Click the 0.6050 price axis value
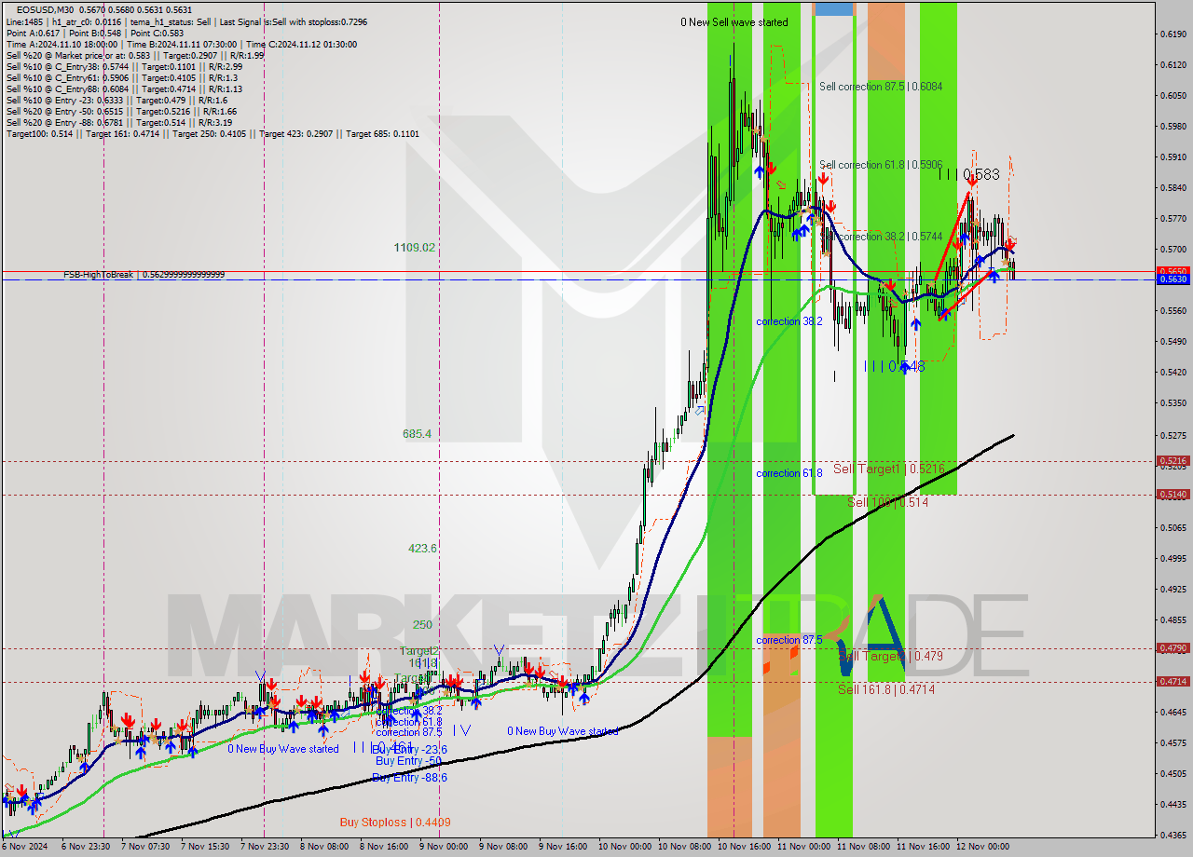The height and width of the screenshot is (857, 1193). pyautogui.click(x=1172, y=95)
